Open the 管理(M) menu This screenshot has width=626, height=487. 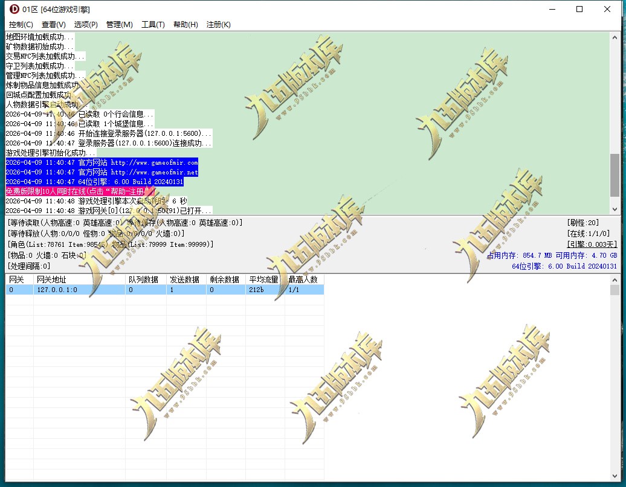[x=120, y=25]
